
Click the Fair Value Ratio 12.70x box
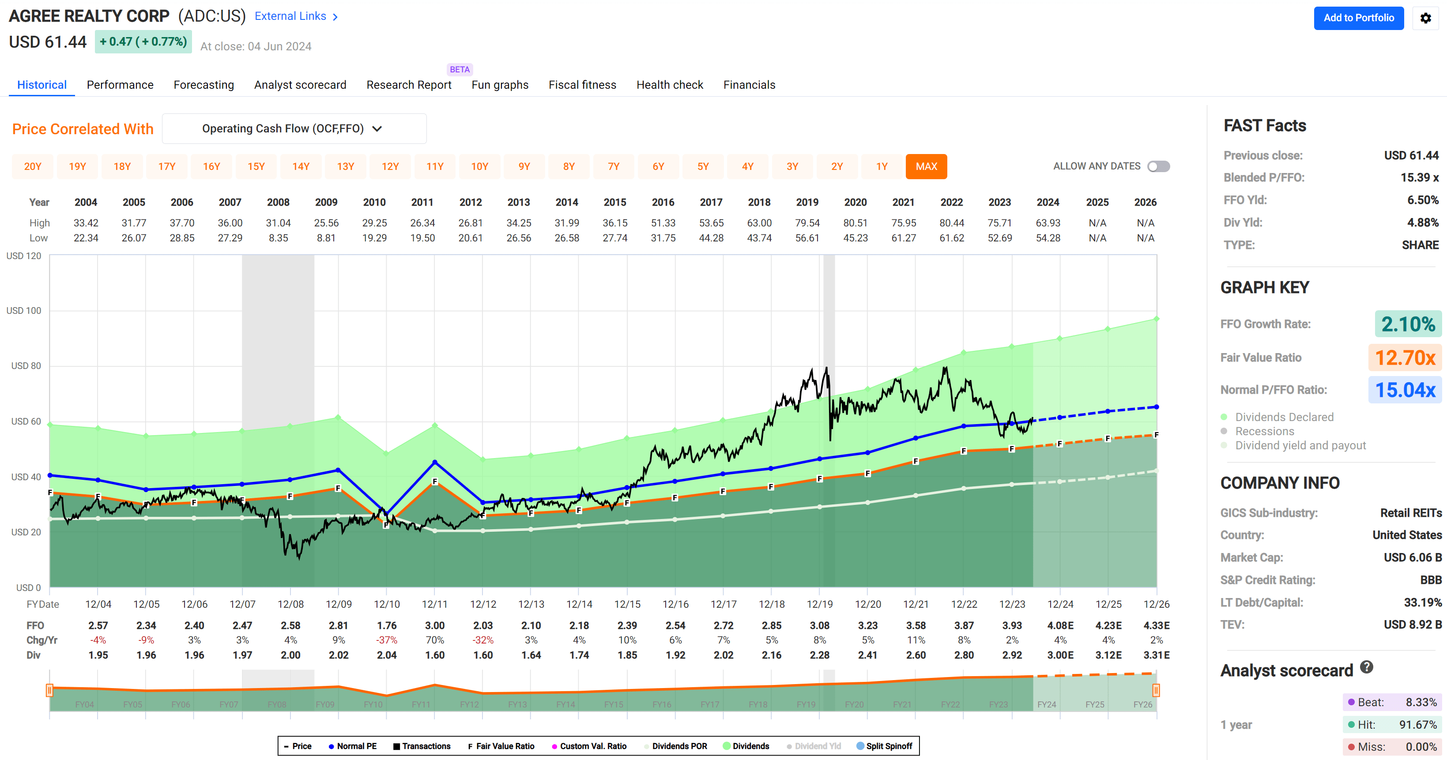tap(1405, 357)
